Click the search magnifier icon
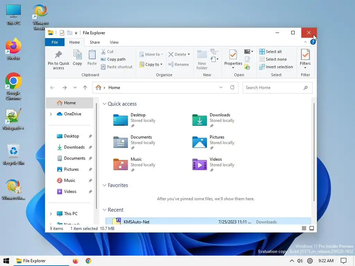Screen dimensions: 355x266 [x=306, y=88]
